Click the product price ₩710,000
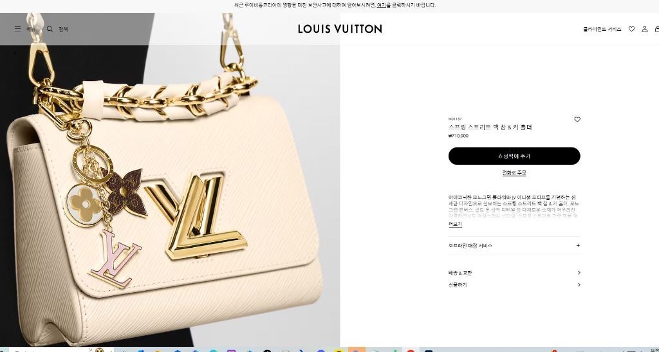The width and height of the screenshot is (659, 352). click(458, 136)
